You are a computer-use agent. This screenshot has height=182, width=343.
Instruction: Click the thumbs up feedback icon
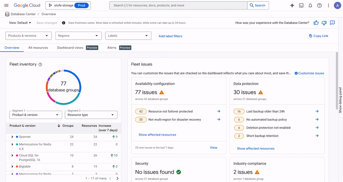pos(316,23)
